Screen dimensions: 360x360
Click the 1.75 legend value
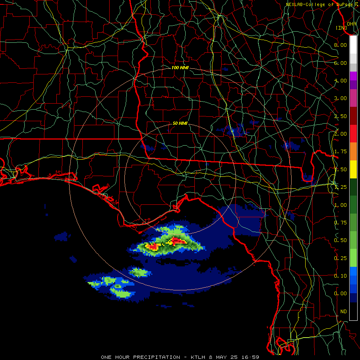pos(340,152)
